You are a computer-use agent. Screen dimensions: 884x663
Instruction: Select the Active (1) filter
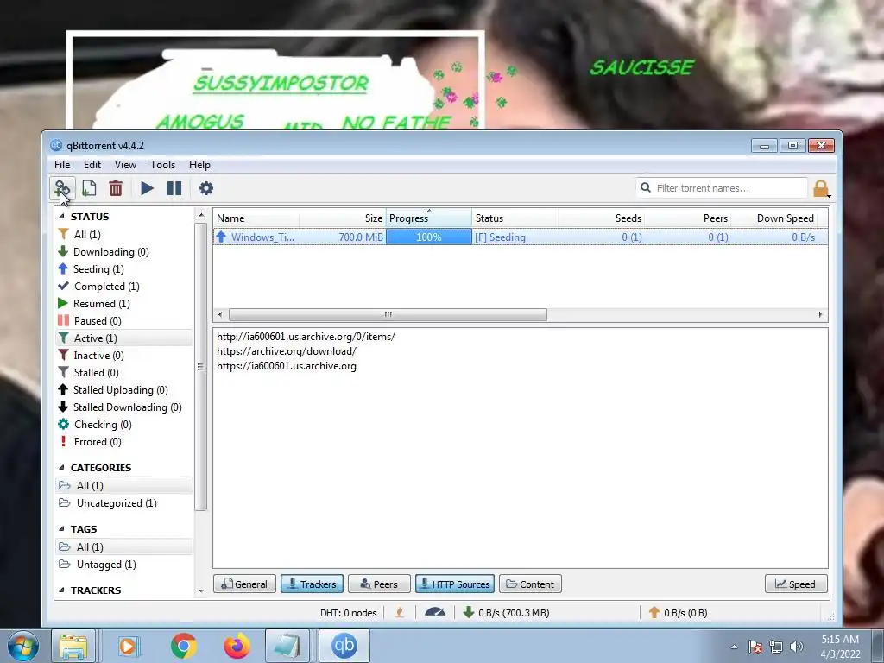[x=124, y=338]
